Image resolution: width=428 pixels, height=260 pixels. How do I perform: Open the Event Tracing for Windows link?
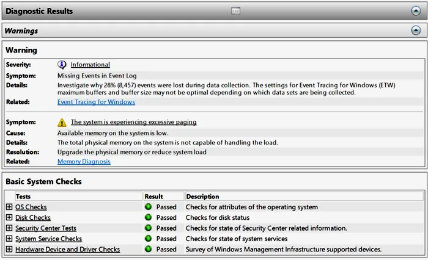tap(96, 102)
